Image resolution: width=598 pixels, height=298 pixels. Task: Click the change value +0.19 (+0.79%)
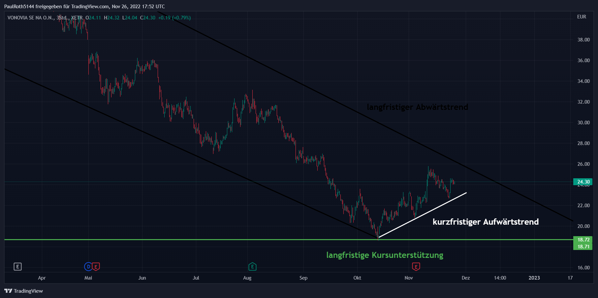click(174, 18)
